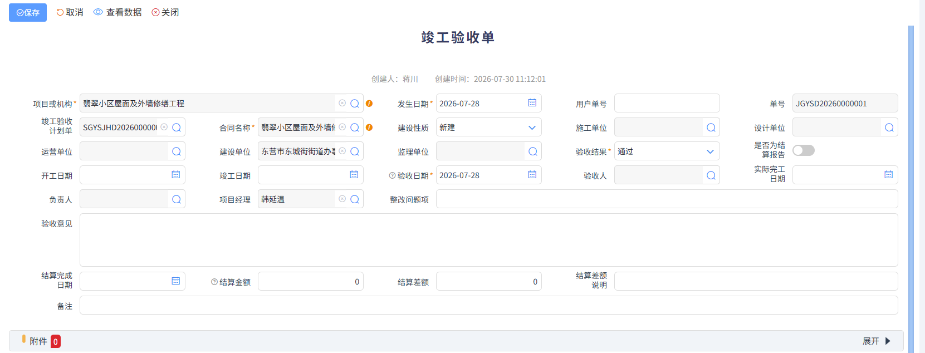
Task: Open the 竣工日期 calendar picker
Action: tap(354, 175)
